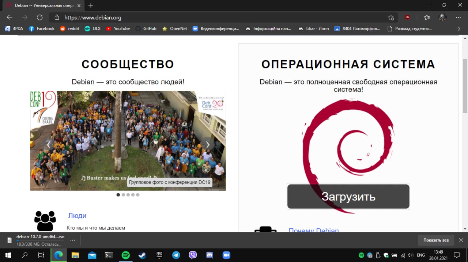Image resolution: width=468 pixels, height=262 pixels.
Task: Open the Favorites list icon
Action: (x=427, y=17)
